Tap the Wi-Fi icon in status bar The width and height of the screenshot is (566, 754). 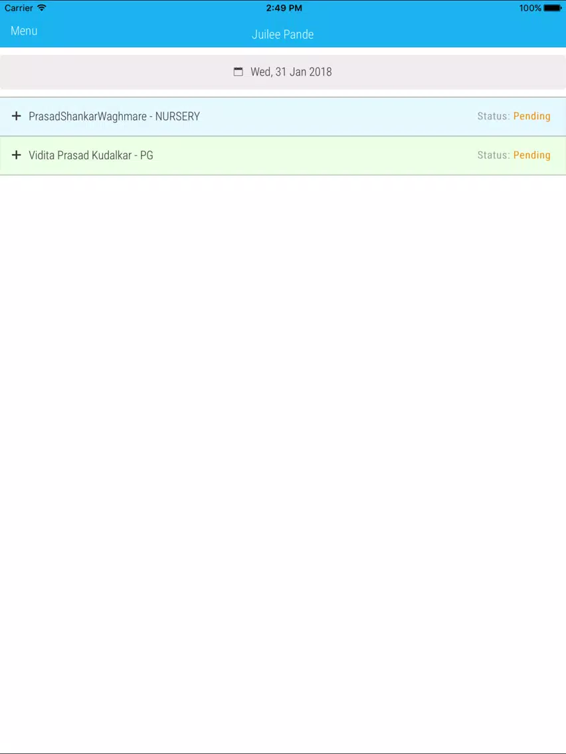click(x=41, y=8)
